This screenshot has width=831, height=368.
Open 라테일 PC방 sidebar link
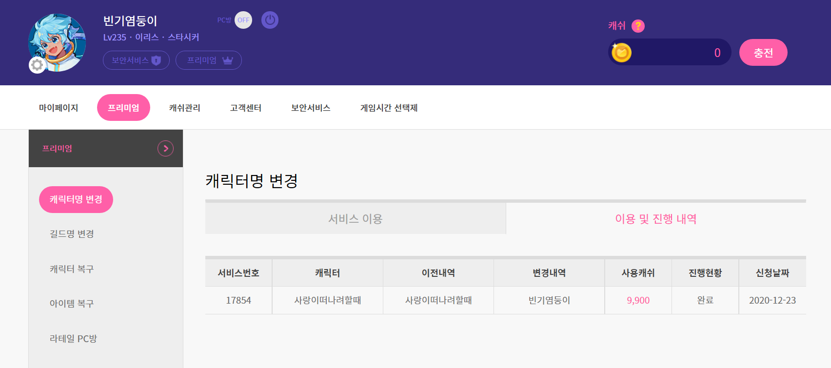pyautogui.click(x=74, y=339)
